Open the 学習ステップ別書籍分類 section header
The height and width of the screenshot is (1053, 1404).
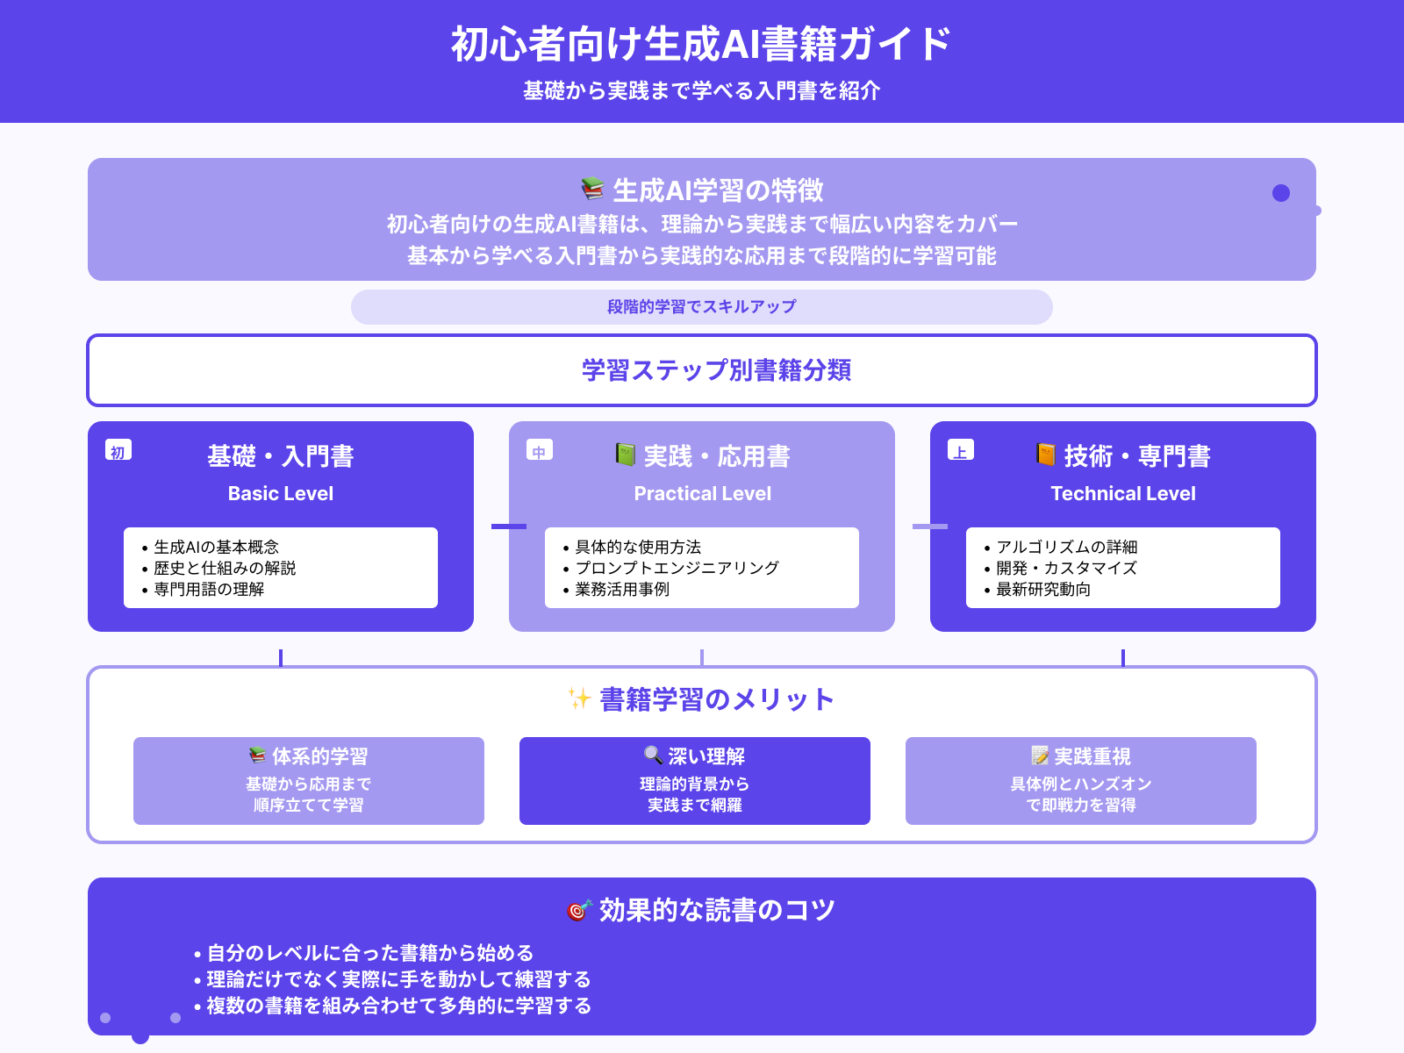[x=702, y=370]
